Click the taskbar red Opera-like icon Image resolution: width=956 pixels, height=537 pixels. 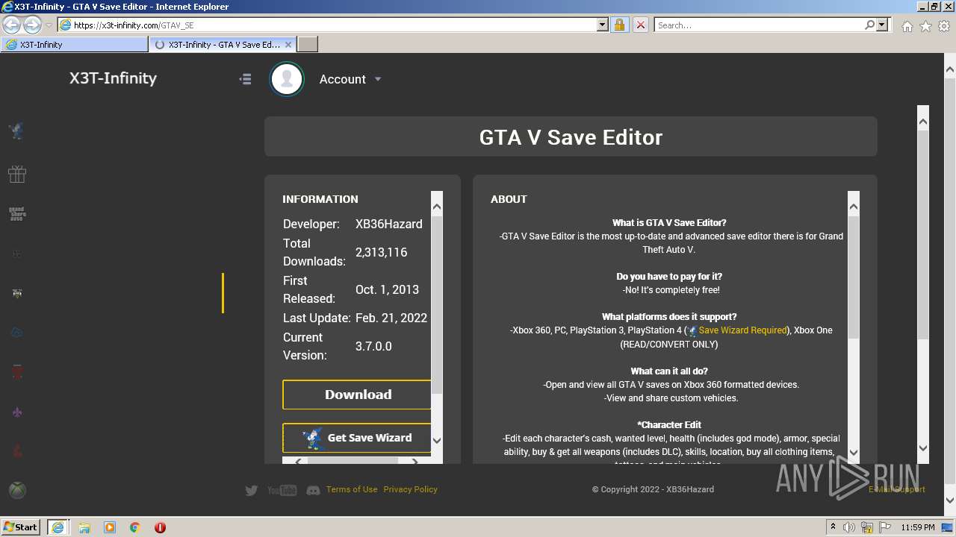pos(160,527)
